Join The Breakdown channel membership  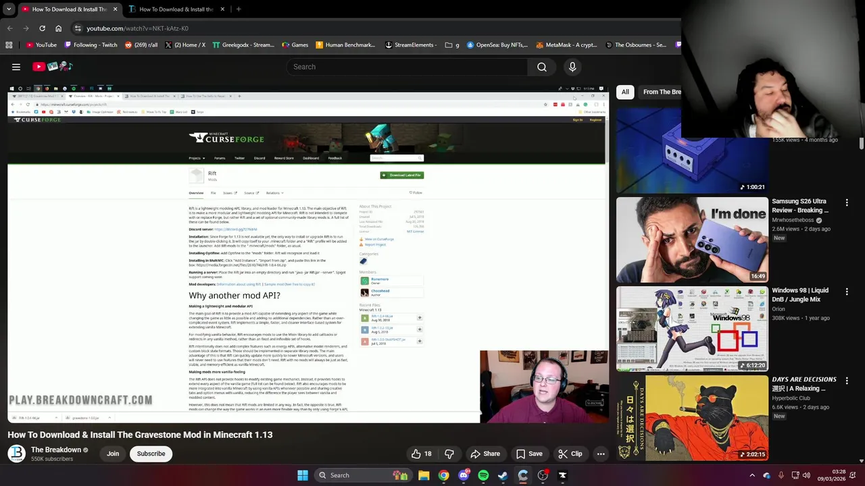click(x=113, y=454)
